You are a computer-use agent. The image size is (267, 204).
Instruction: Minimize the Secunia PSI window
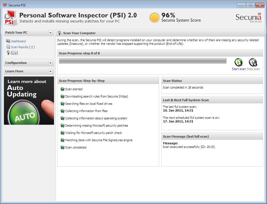click(241, 5)
